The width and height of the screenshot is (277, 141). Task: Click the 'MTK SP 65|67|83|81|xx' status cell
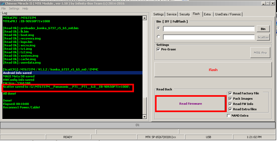coord(161,137)
